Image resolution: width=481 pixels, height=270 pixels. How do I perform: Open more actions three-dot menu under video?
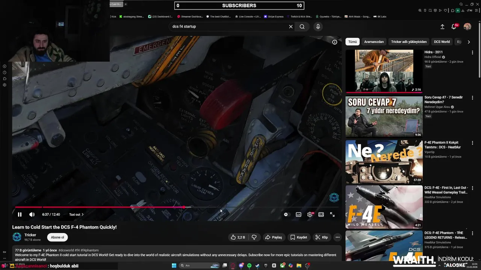pyautogui.click(x=337, y=237)
